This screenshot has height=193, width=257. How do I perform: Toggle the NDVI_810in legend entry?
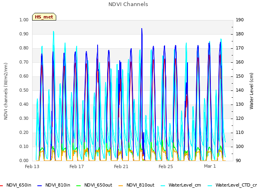(54, 185)
